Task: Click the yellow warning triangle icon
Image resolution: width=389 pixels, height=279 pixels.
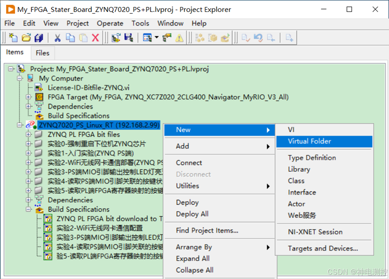Action: pos(179,38)
